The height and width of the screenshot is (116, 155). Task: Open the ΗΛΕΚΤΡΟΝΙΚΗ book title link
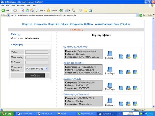(72, 79)
